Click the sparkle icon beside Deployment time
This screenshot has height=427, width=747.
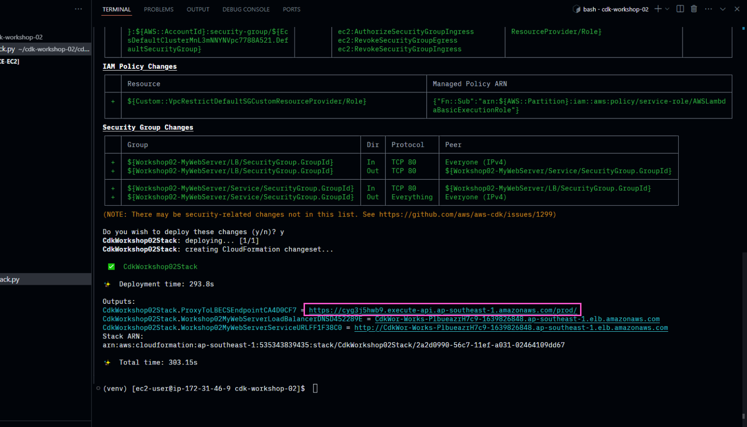tap(107, 284)
